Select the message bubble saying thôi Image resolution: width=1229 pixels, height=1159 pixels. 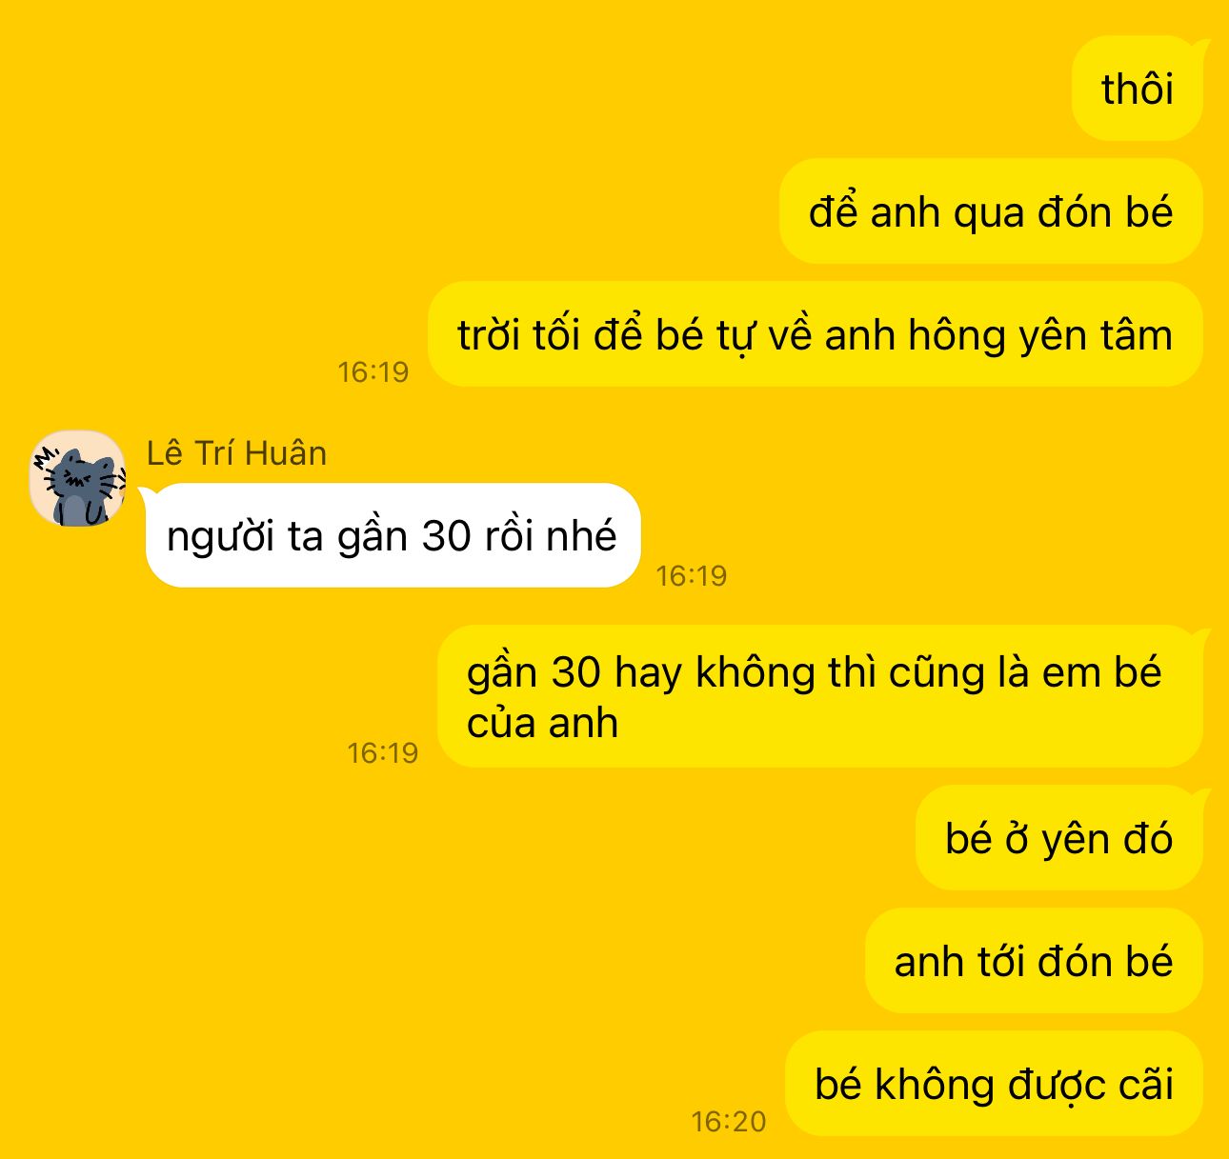[x=1138, y=89]
